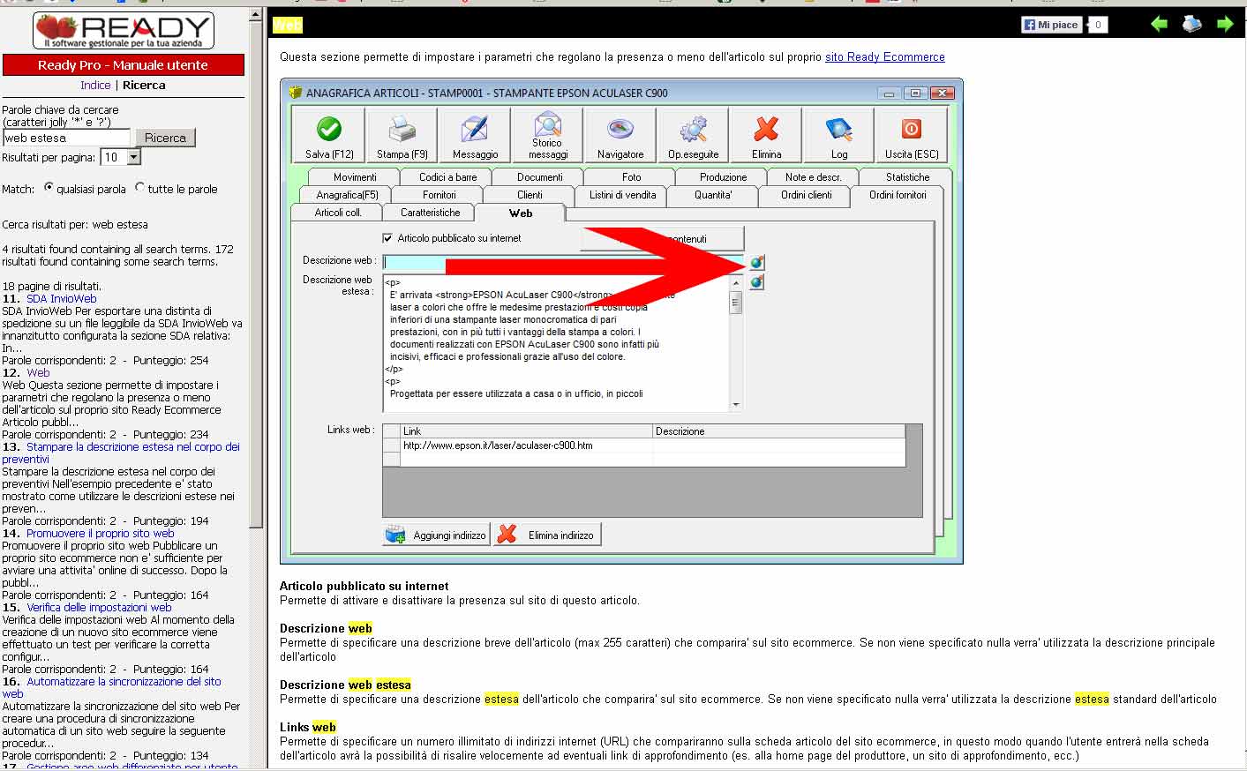
Task: Switch to Anagrafica(F5) tab
Action: pos(347,195)
